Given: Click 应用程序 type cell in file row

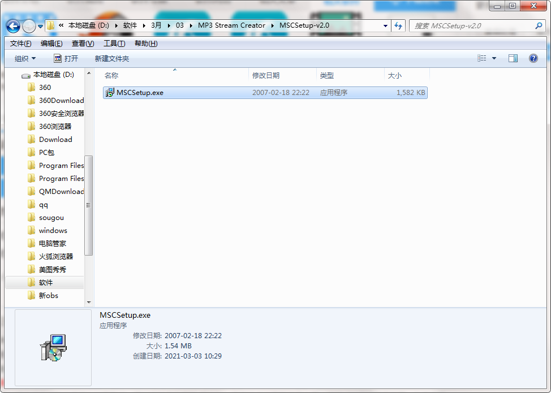Looking at the screenshot, I should coord(333,93).
